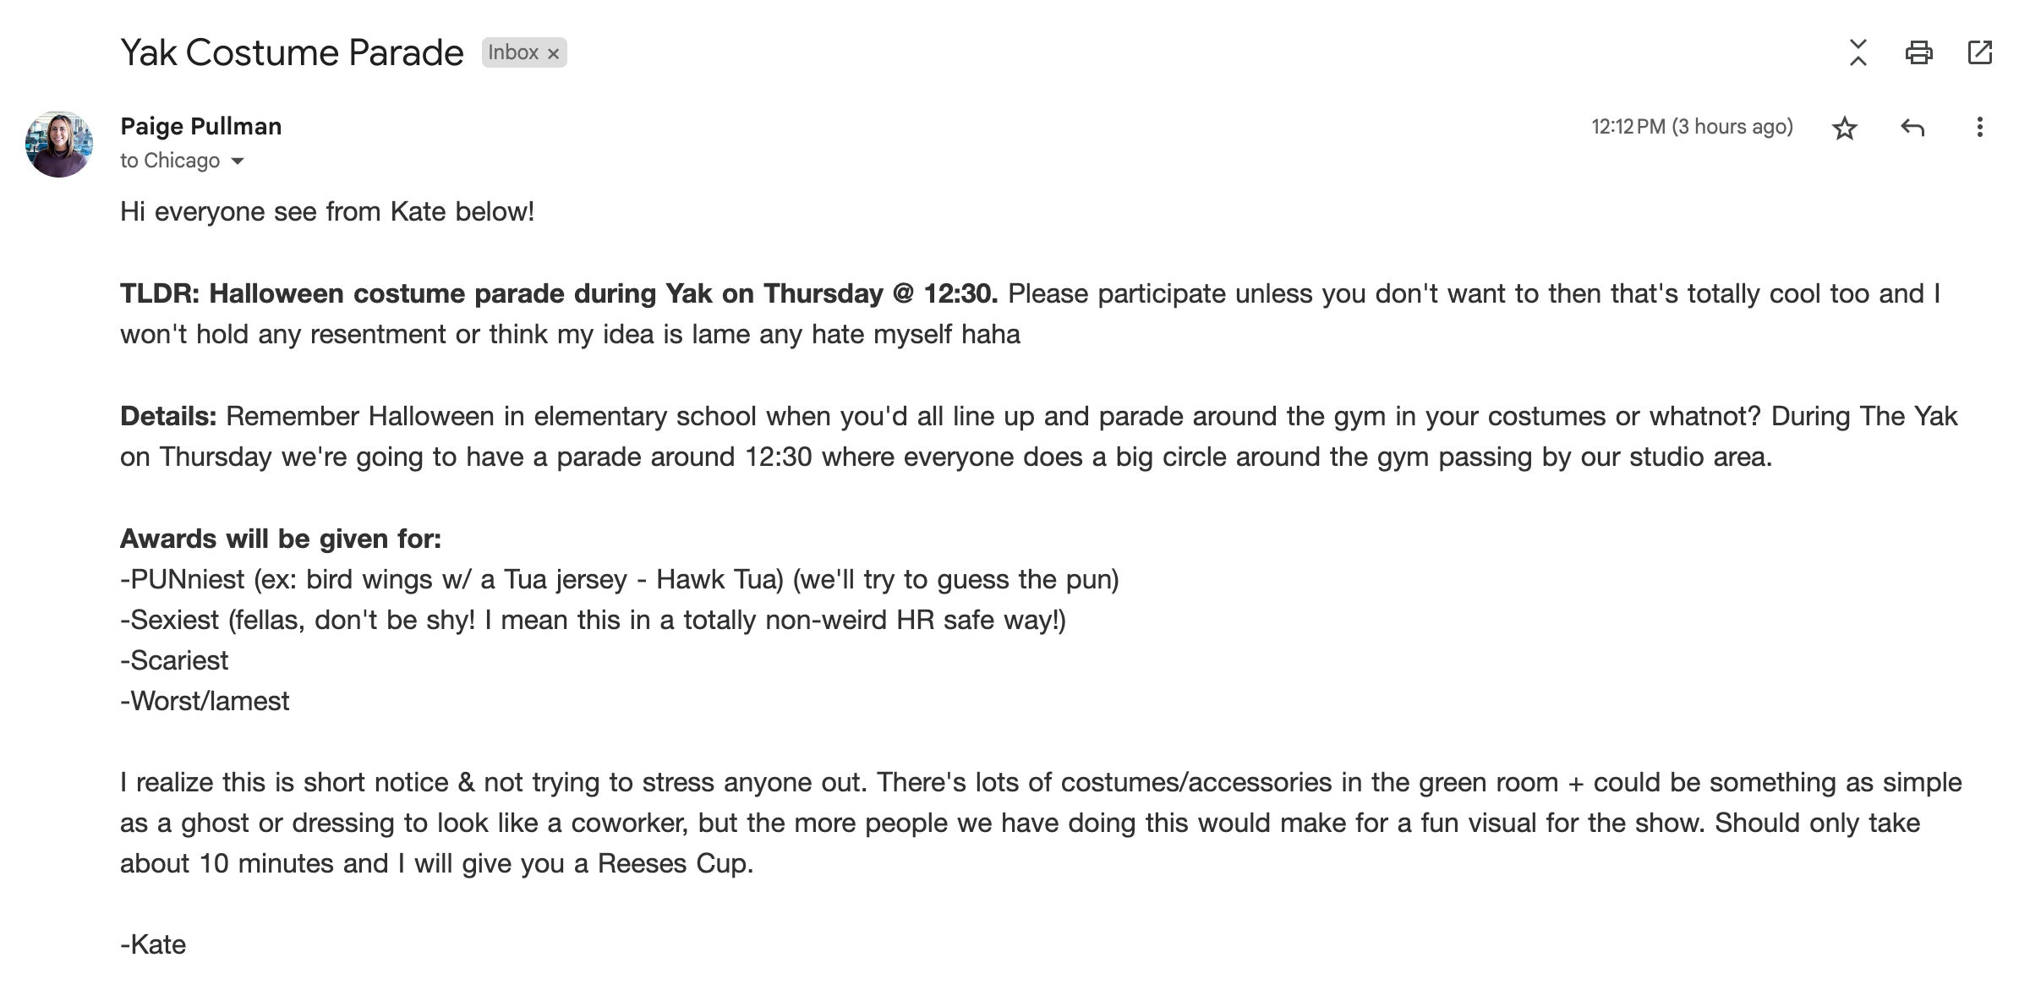The image size is (2019, 996).
Task: Print this email conversation
Action: (x=1918, y=52)
